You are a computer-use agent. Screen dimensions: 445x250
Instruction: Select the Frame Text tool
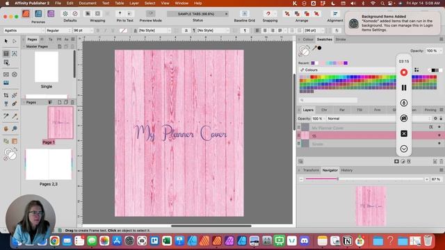coord(6,53)
